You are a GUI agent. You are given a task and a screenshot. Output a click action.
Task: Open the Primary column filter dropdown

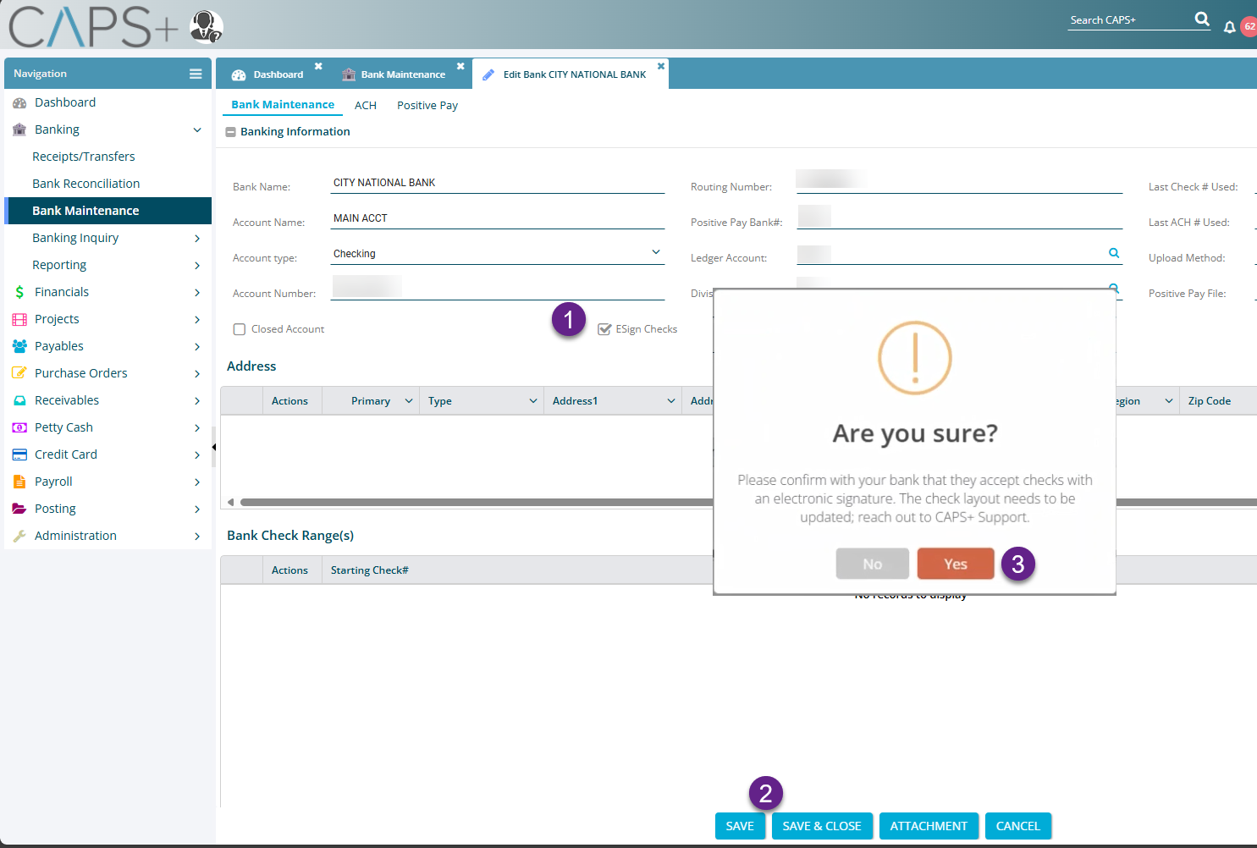point(409,401)
